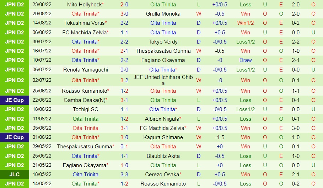This screenshot has height=188, width=323.
Task: Click the 23/08/22 match date
Action: click(42, 5)
